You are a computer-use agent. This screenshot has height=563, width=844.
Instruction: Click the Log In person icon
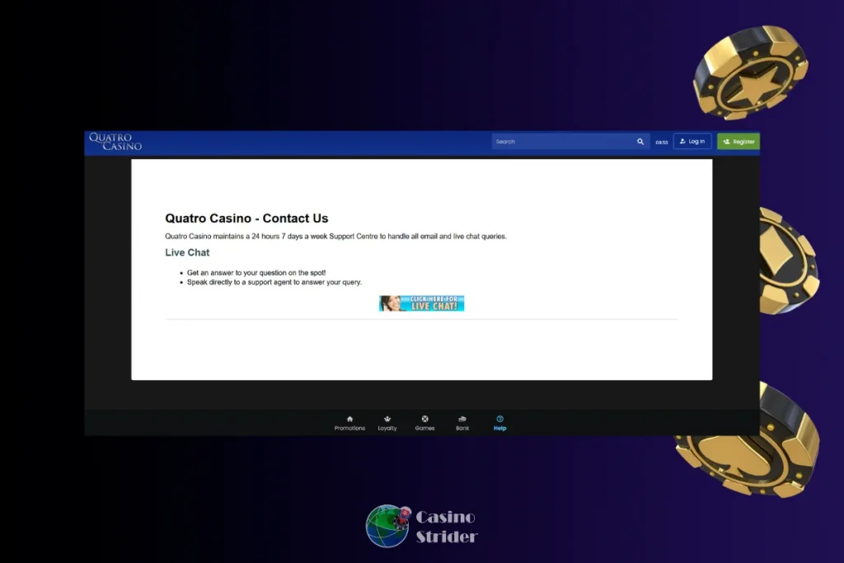pyautogui.click(x=682, y=141)
